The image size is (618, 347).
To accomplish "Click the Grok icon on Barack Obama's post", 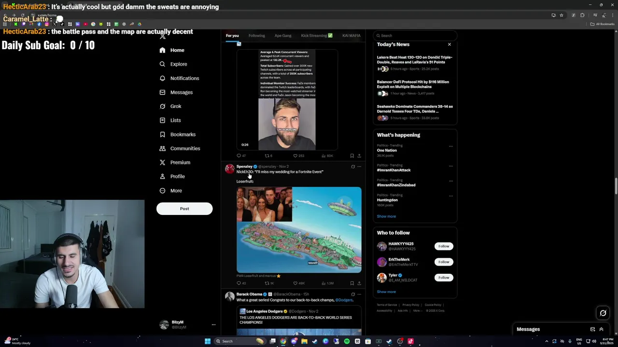I will click(x=353, y=294).
